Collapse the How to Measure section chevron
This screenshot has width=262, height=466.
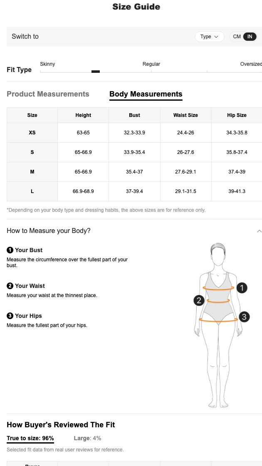259,231
